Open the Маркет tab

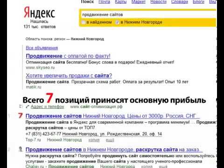(x=139, y=2)
